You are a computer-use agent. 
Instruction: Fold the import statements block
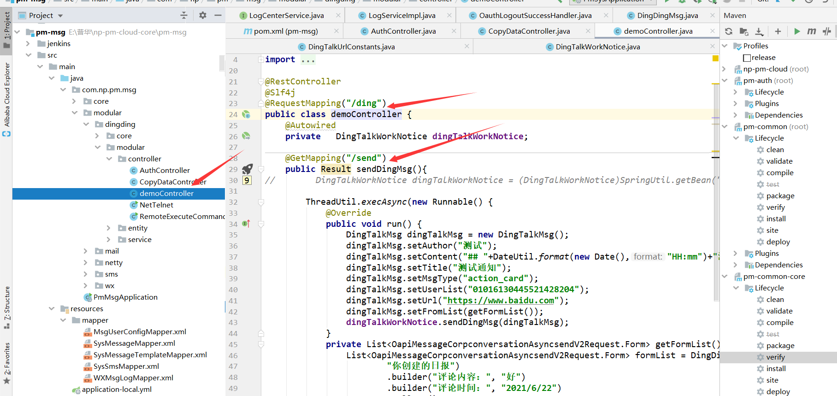click(261, 59)
